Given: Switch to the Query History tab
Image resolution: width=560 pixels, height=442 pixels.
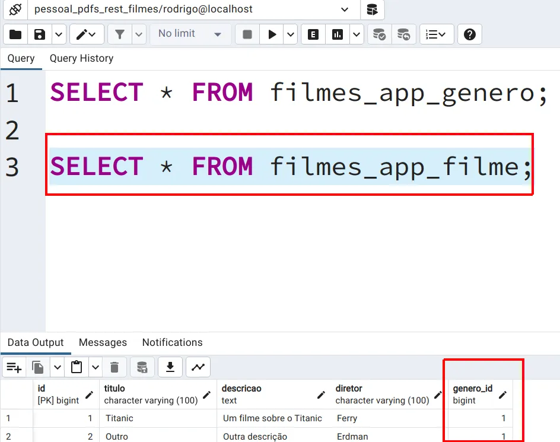Looking at the screenshot, I should click(81, 58).
